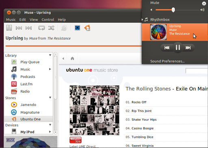The height and width of the screenshot is (148, 208).
Task: Skip to next track in toolbar
Action: tap(28, 28)
